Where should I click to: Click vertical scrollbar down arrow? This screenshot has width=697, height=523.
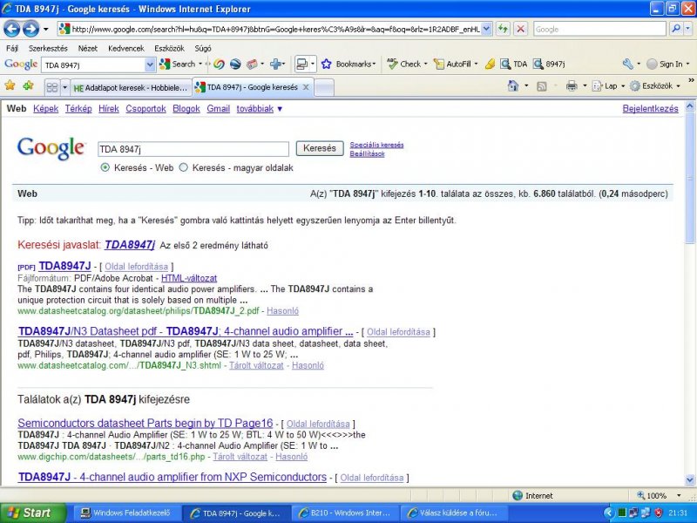point(690,480)
